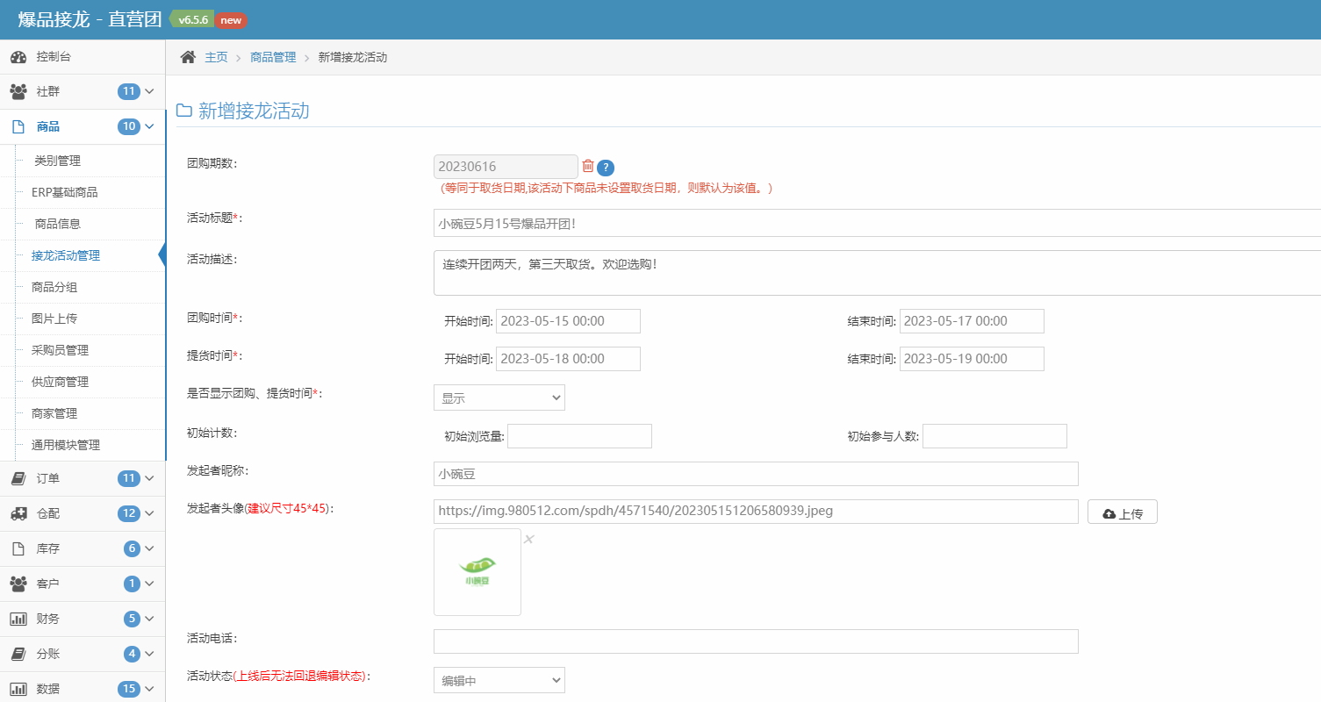Click the red new badge
1321x702 pixels.
tap(231, 20)
